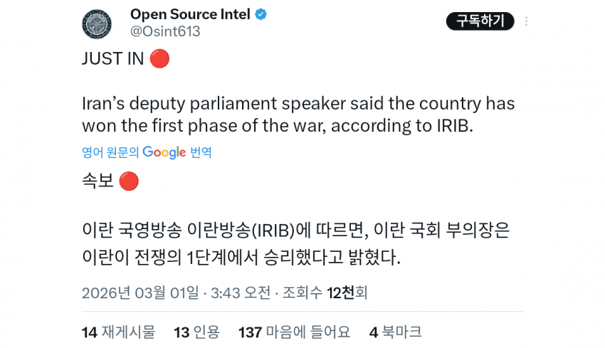
Task: Click the JUST IN heading text
Action: [x=112, y=59]
